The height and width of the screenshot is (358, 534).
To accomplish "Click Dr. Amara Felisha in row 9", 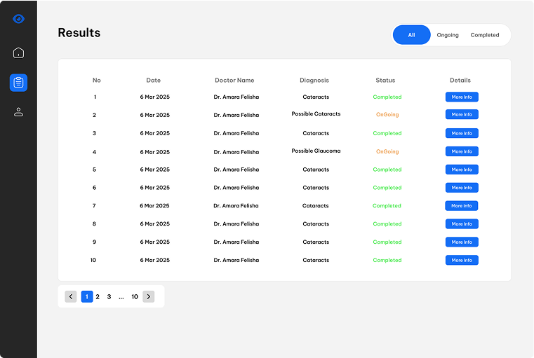I will pos(236,242).
